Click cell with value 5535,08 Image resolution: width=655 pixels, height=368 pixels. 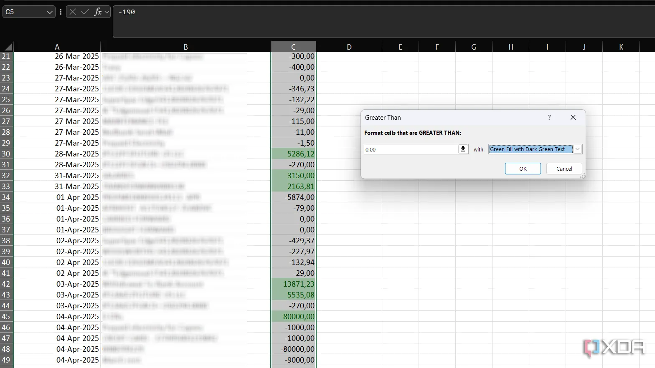click(293, 295)
